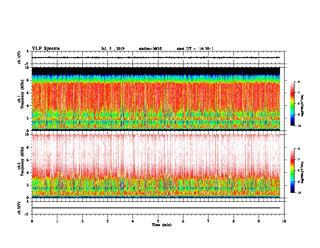
Task: Select the "start UT = 14:30:1" text
Action: (195, 49)
